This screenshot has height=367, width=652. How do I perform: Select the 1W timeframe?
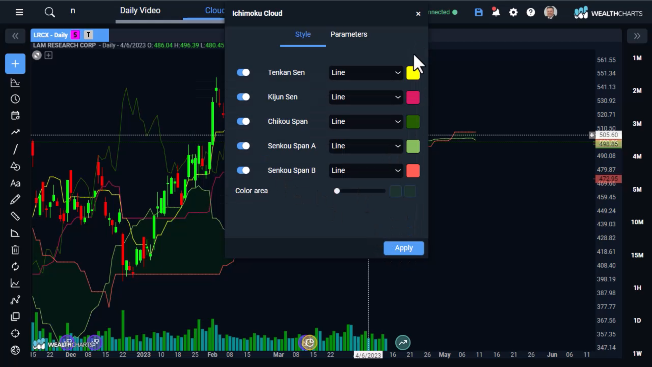(x=637, y=354)
